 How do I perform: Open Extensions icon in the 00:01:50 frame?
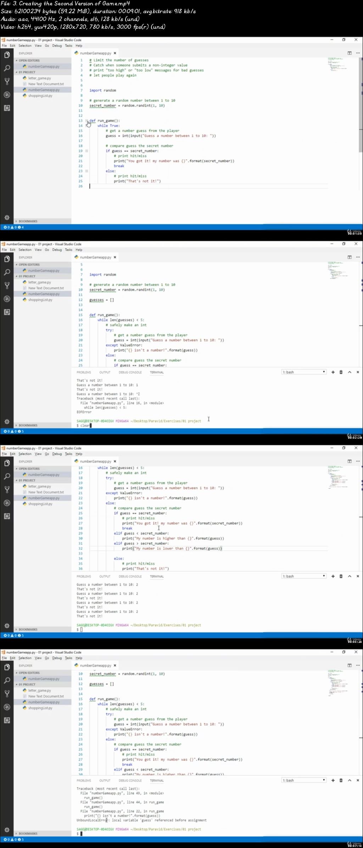coord(7,108)
